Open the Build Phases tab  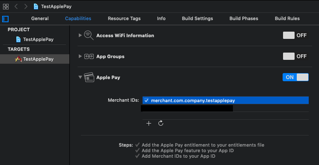tap(244, 18)
